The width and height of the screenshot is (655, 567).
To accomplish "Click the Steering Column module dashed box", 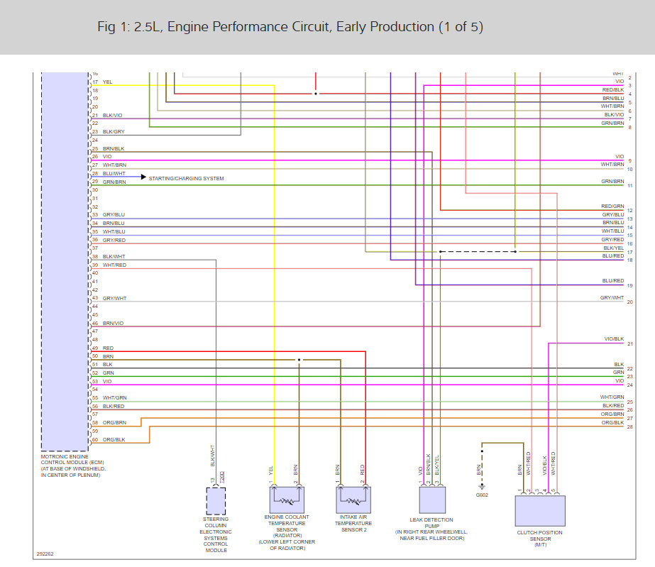I will (215, 500).
